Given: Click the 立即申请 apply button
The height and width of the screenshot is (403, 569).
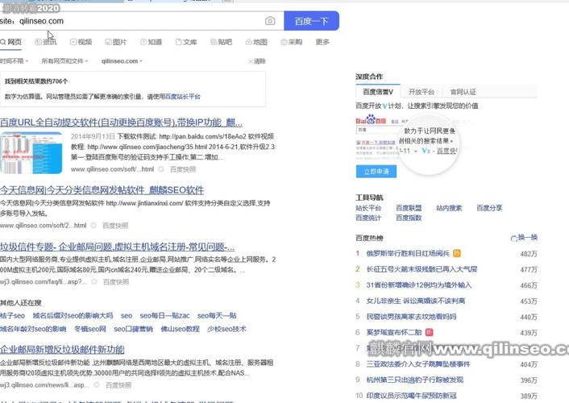Looking at the screenshot, I should [375, 171].
